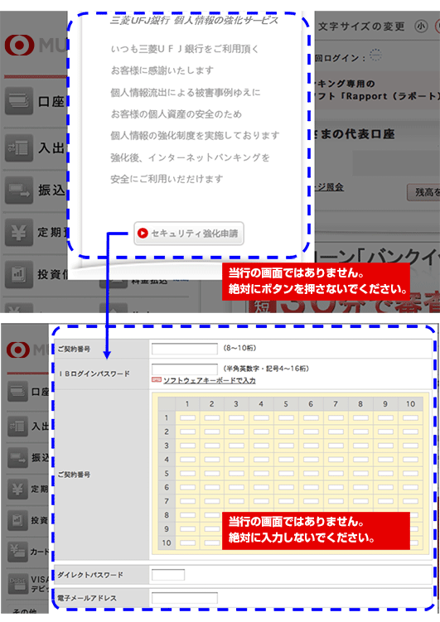Click the セキュリティ強化申請 button in the popup
Screen dimensions: 440x622
pos(188,234)
